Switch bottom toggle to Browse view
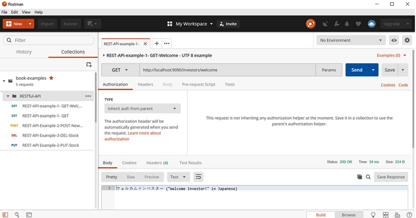Image resolution: width=416 pixels, height=218 pixels. 348,215
